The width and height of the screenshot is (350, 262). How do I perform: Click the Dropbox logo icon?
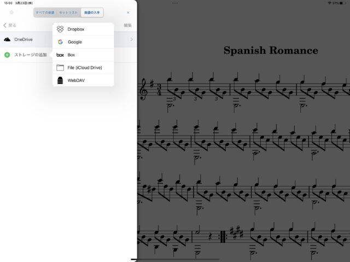click(x=60, y=29)
